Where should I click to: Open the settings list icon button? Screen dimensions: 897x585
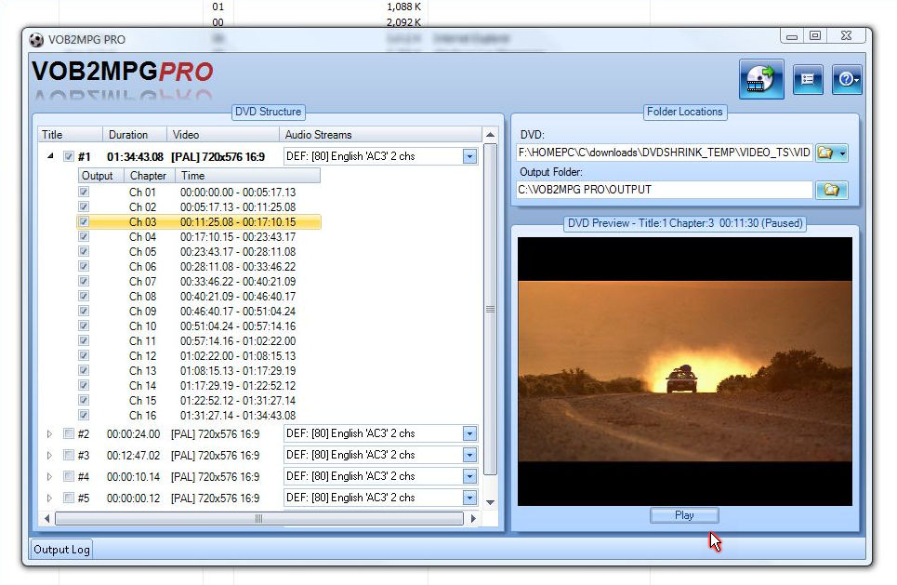(808, 79)
